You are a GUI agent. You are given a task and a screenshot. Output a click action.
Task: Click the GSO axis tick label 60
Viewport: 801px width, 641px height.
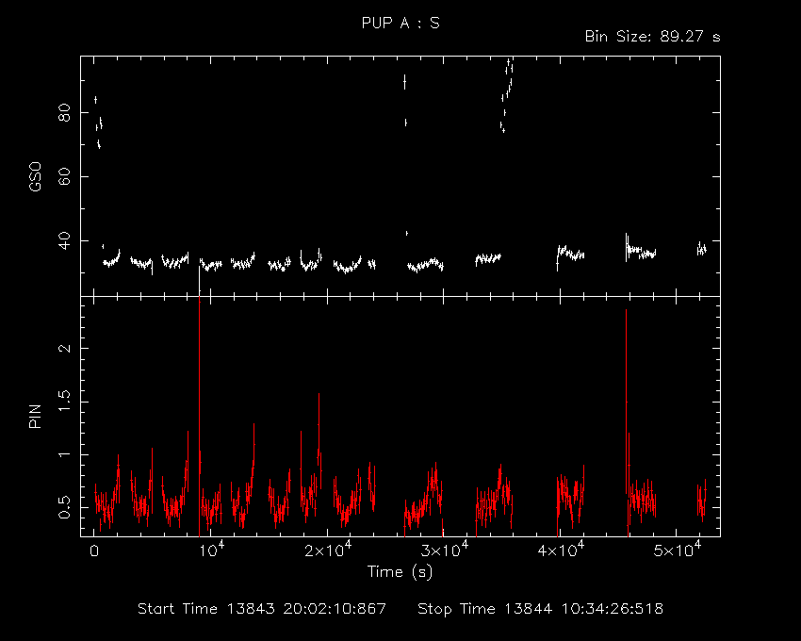coord(64,176)
